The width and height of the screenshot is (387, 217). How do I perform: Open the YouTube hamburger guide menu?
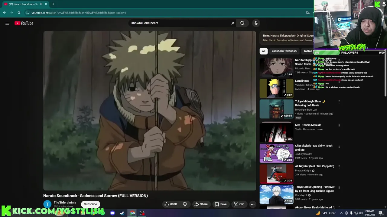[7, 23]
